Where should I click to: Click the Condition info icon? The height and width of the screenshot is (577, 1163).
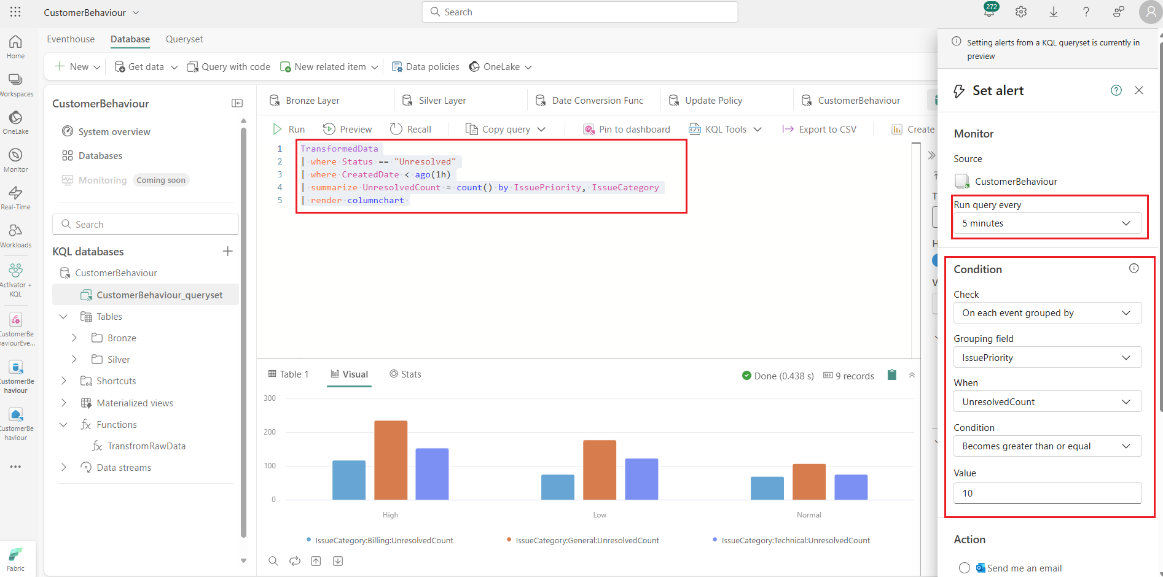click(1134, 268)
